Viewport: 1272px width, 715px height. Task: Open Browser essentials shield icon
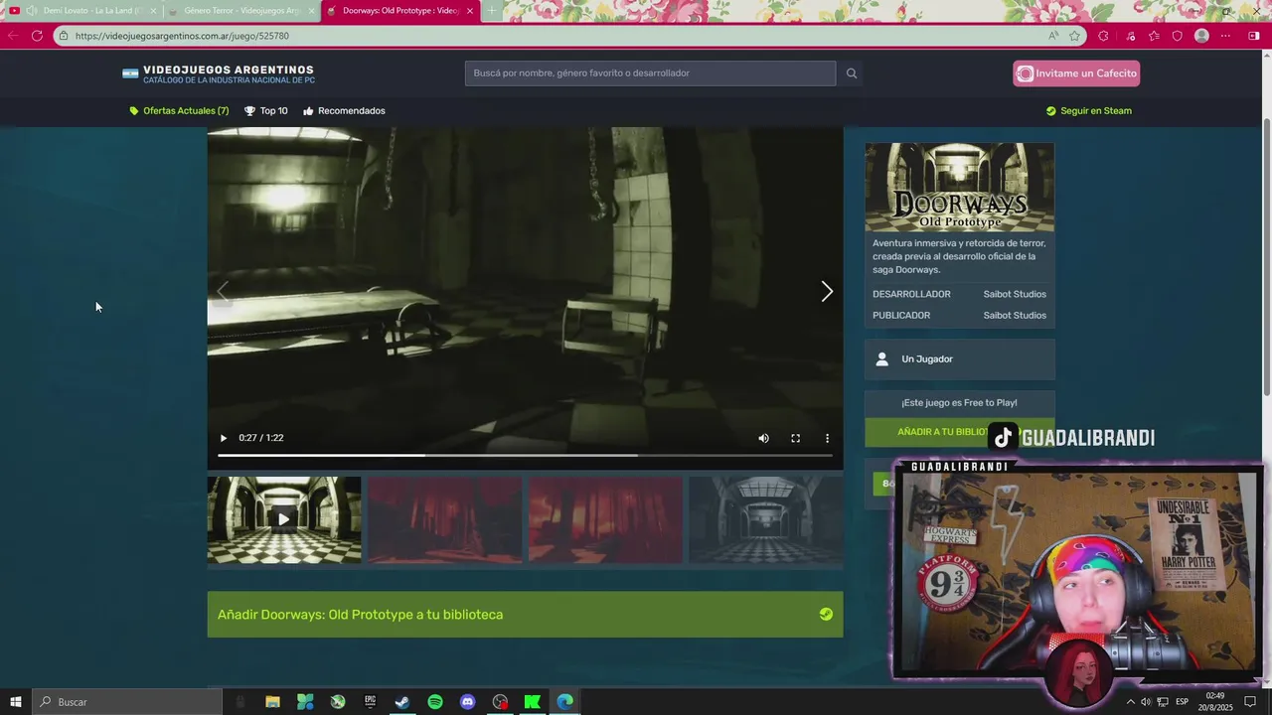[1178, 36]
